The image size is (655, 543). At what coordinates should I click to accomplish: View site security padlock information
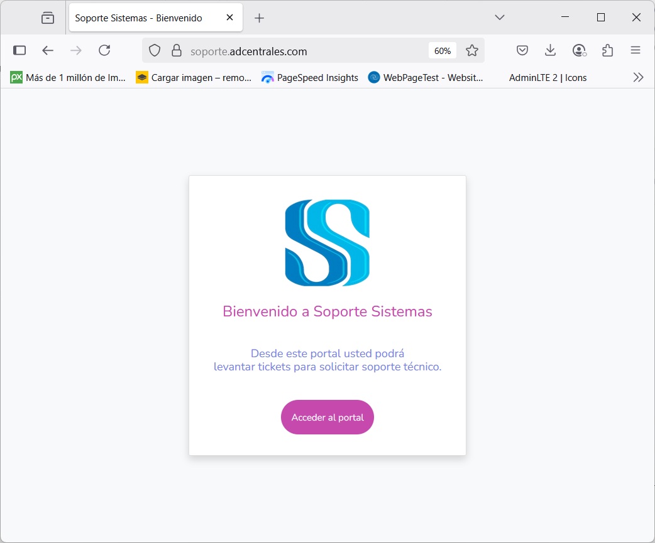(x=176, y=51)
